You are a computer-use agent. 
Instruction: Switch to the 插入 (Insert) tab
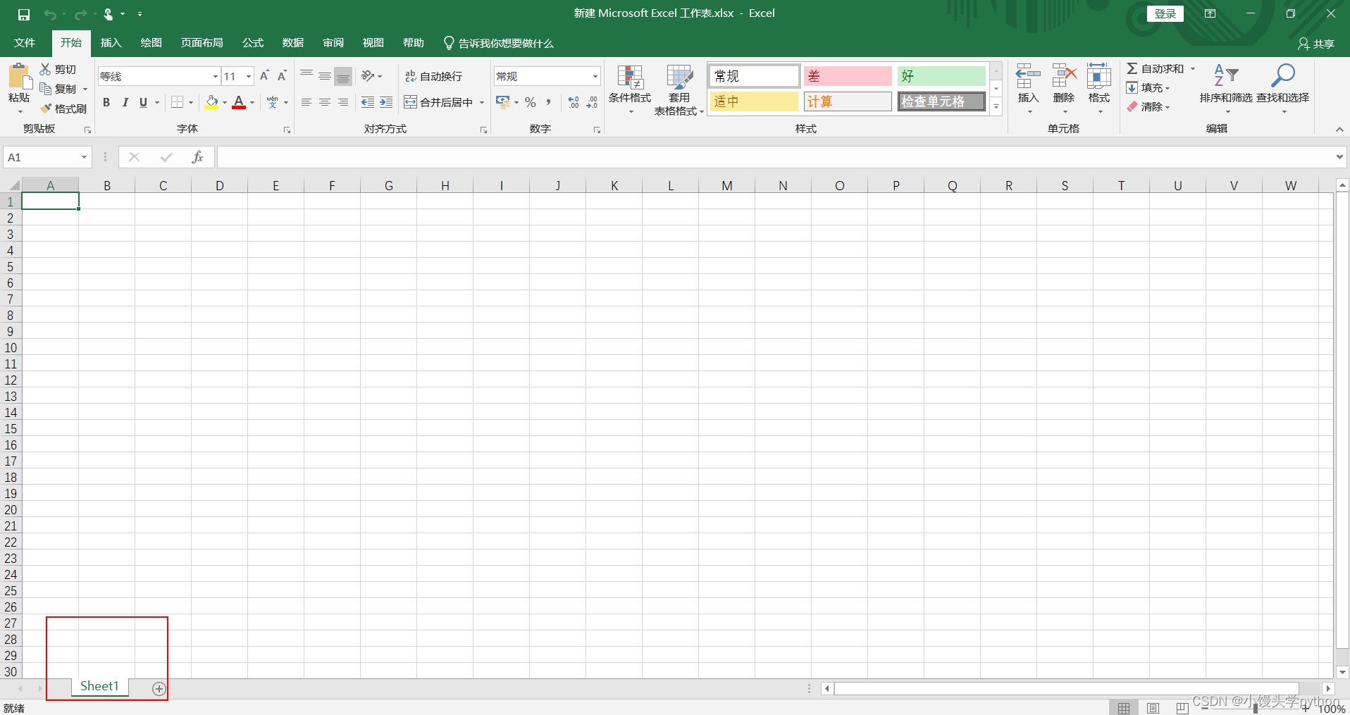pyautogui.click(x=111, y=43)
